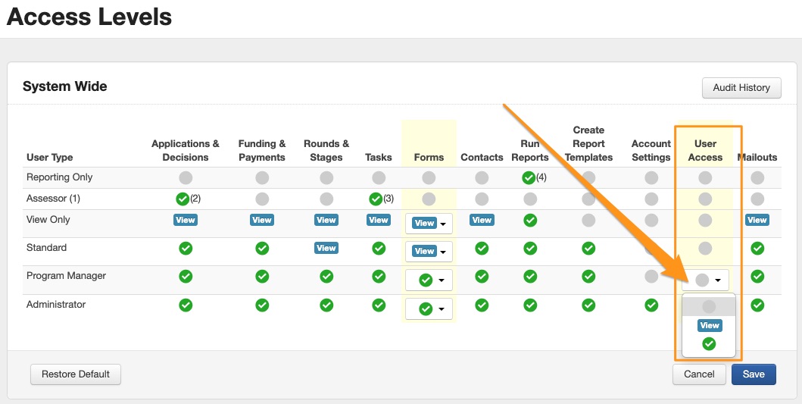The image size is (802, 404).
Task: Select View option in open dropdown list
Action: click(709, 325)
